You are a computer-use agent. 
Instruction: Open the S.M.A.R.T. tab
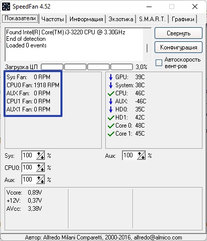[152, 19]
